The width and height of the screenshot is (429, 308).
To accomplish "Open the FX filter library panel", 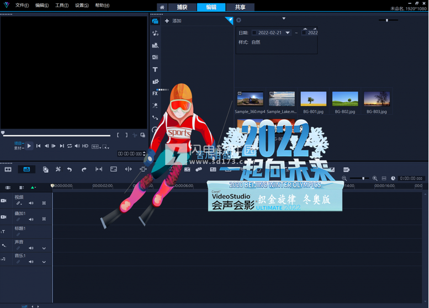I will 155,93.
